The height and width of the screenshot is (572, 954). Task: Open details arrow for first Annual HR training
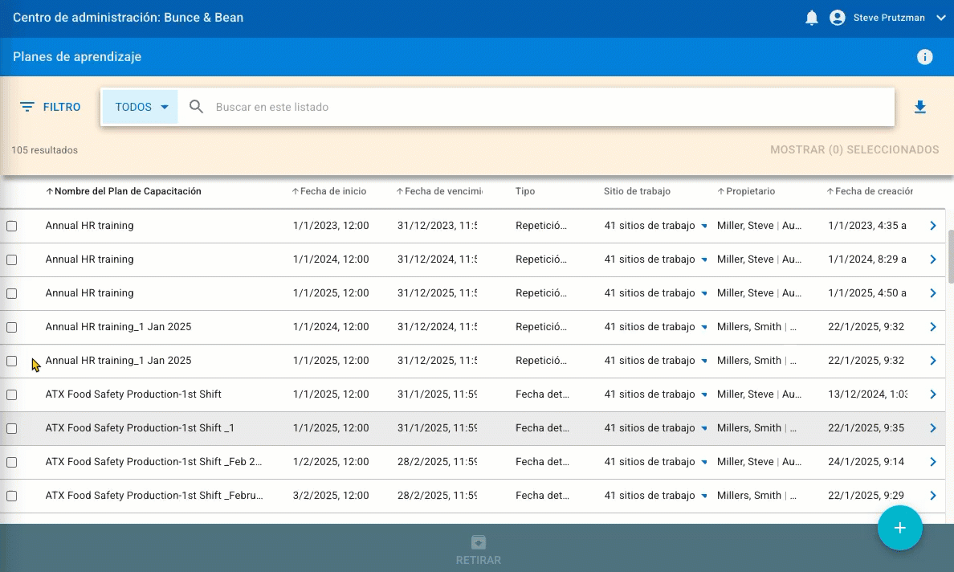click(932, 226)
